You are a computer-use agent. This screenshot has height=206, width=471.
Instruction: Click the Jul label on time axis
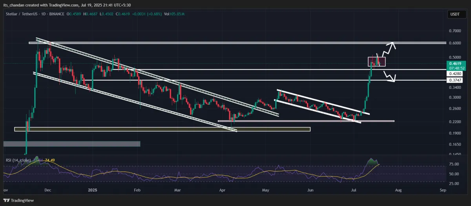pyautogui.click(x=354, y=190)
